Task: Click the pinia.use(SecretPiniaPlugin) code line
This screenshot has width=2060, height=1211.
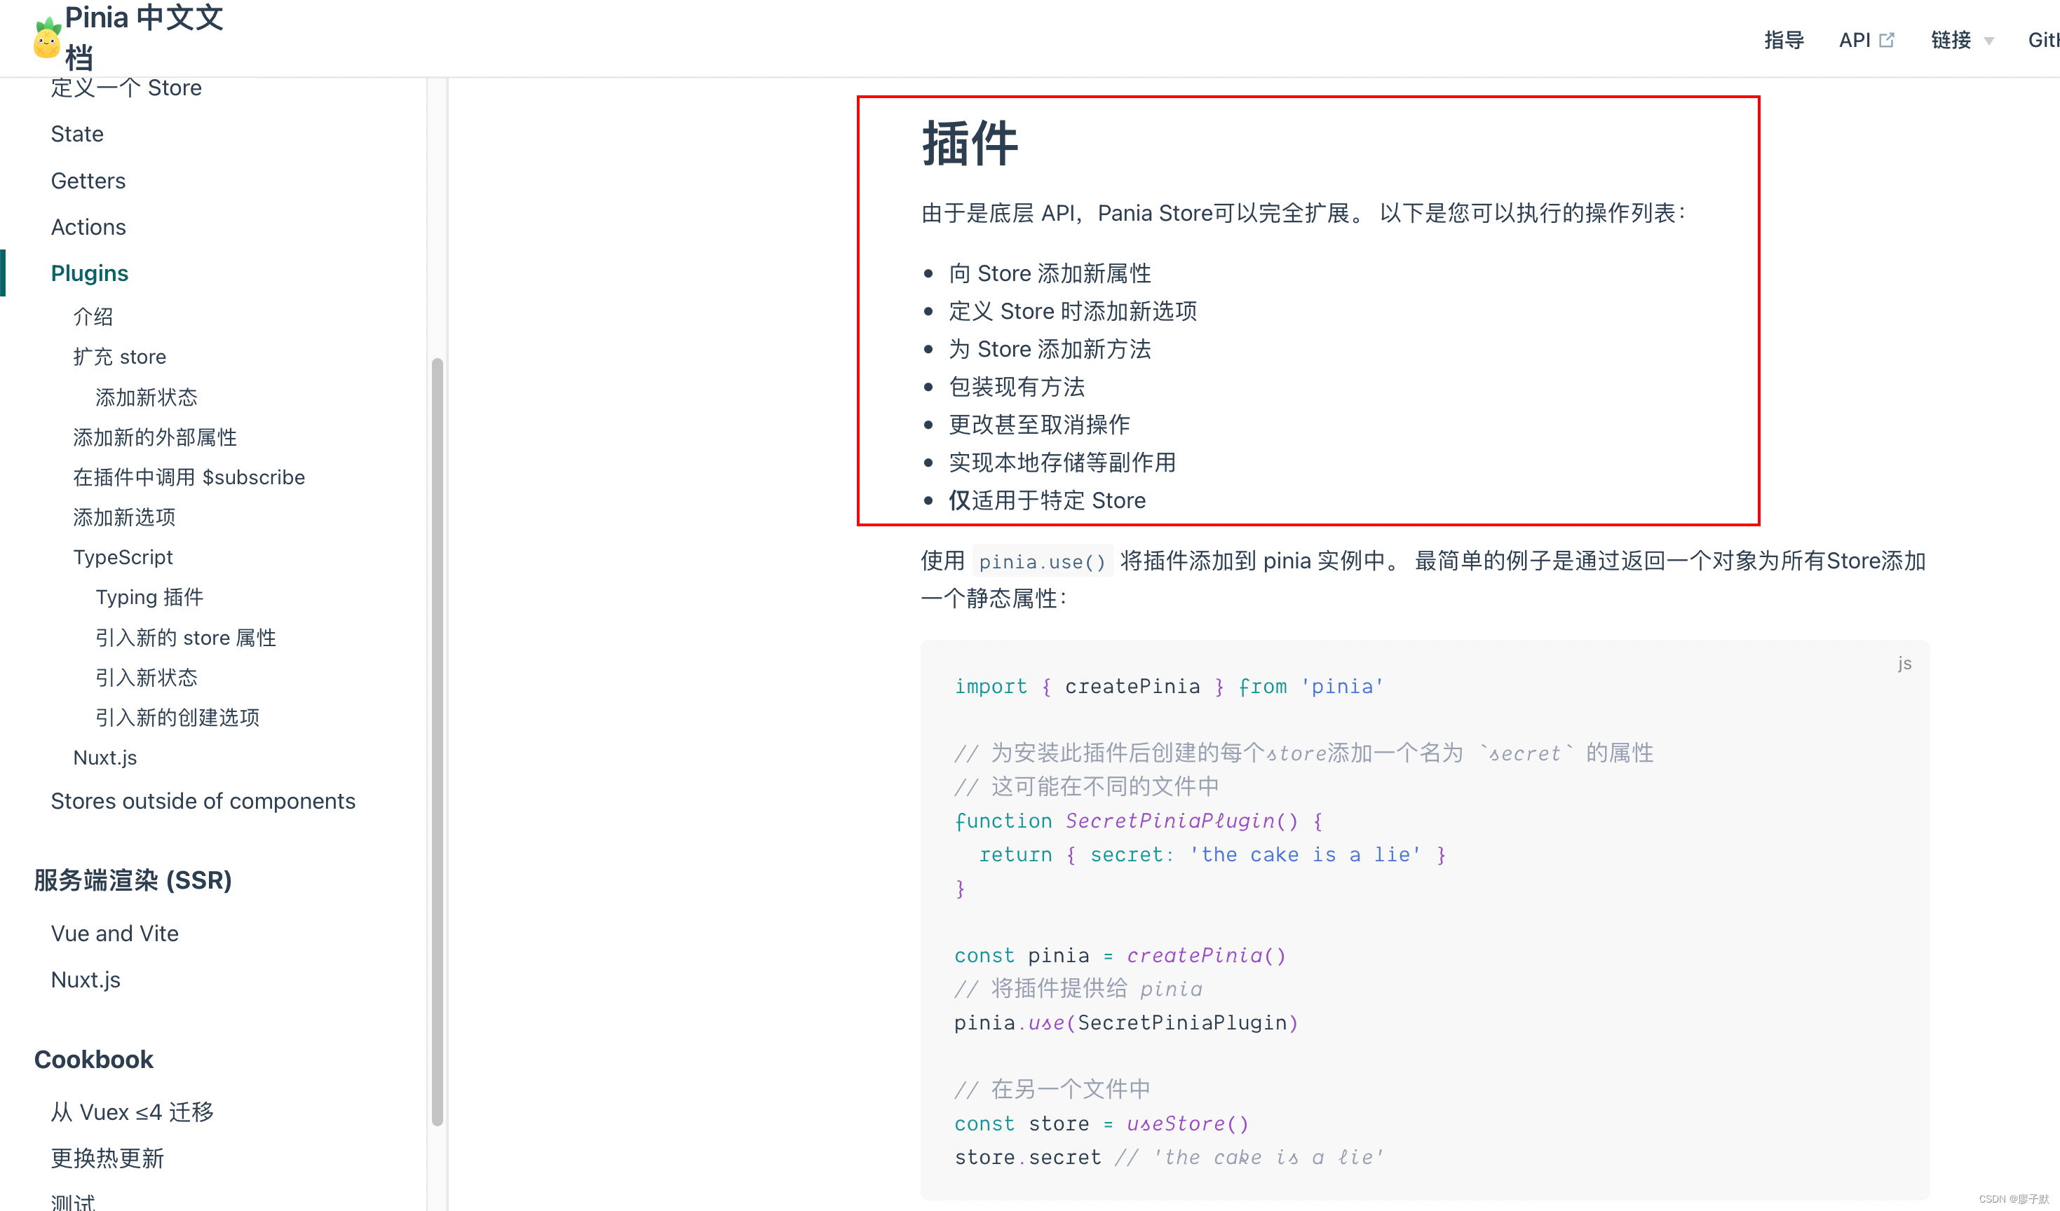Action: coord(1127,1022)
